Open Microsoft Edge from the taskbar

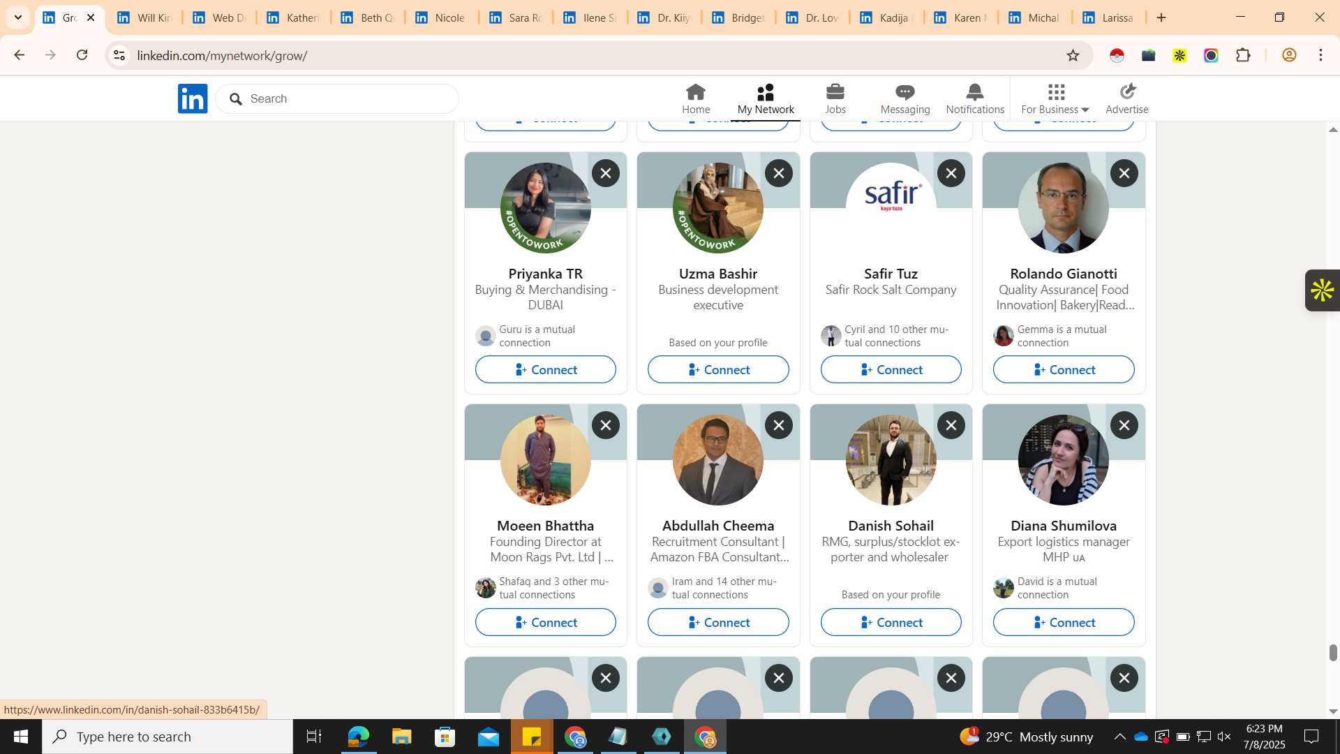tap(358, 737)
